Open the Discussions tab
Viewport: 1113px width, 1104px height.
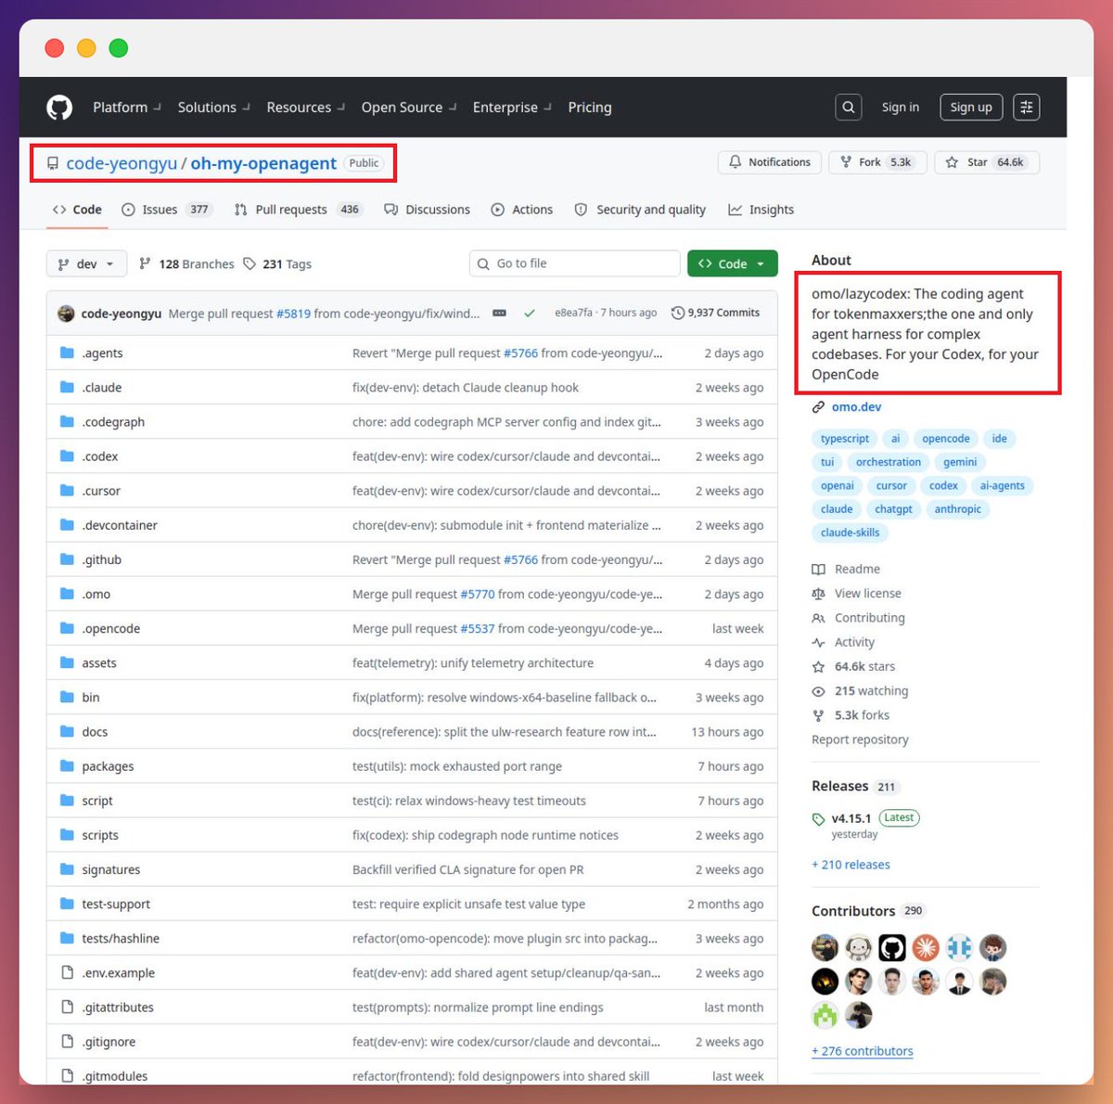click(427, 210)
